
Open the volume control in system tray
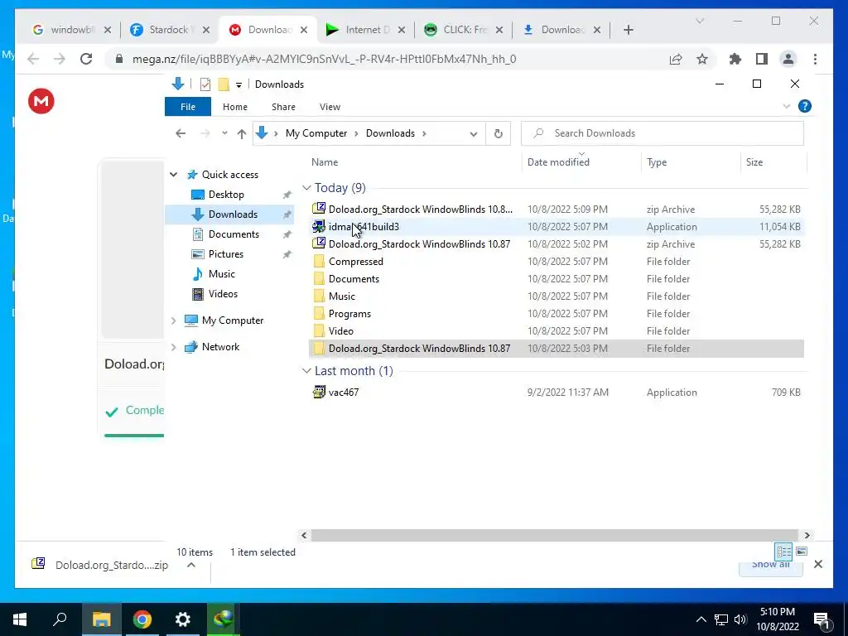[740, 619]
